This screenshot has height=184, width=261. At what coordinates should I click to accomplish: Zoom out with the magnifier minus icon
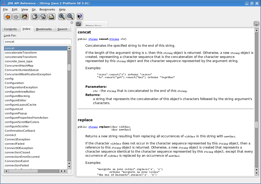[70, 17]
